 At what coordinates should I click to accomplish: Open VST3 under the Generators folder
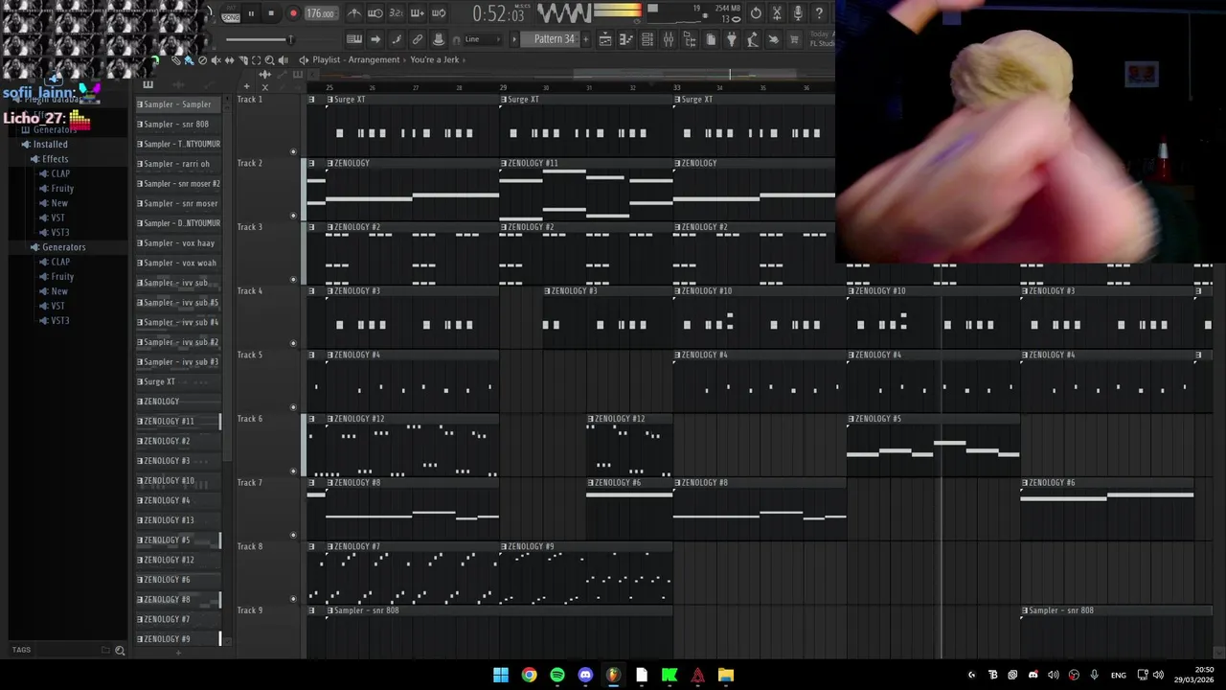tap(59, 321)
